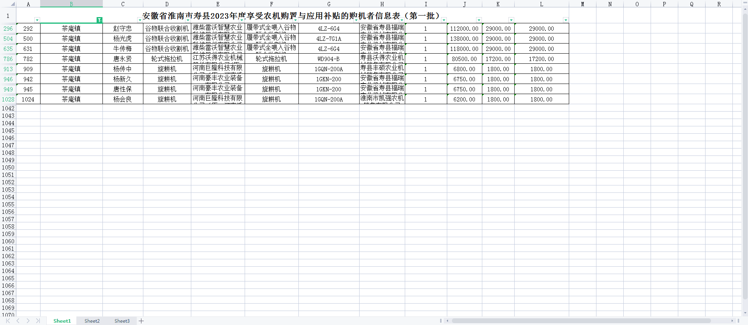Add a new sheet with plus icon
Viewport: 748px width, 325px height.
(141, 321)
